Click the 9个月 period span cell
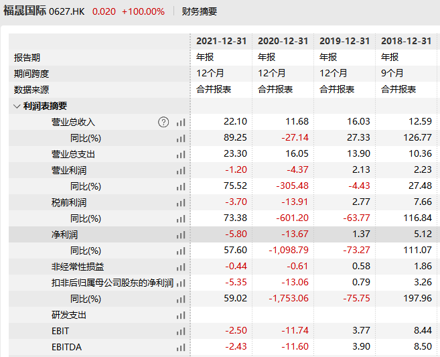Screen dimensions: 440x357 392,73
